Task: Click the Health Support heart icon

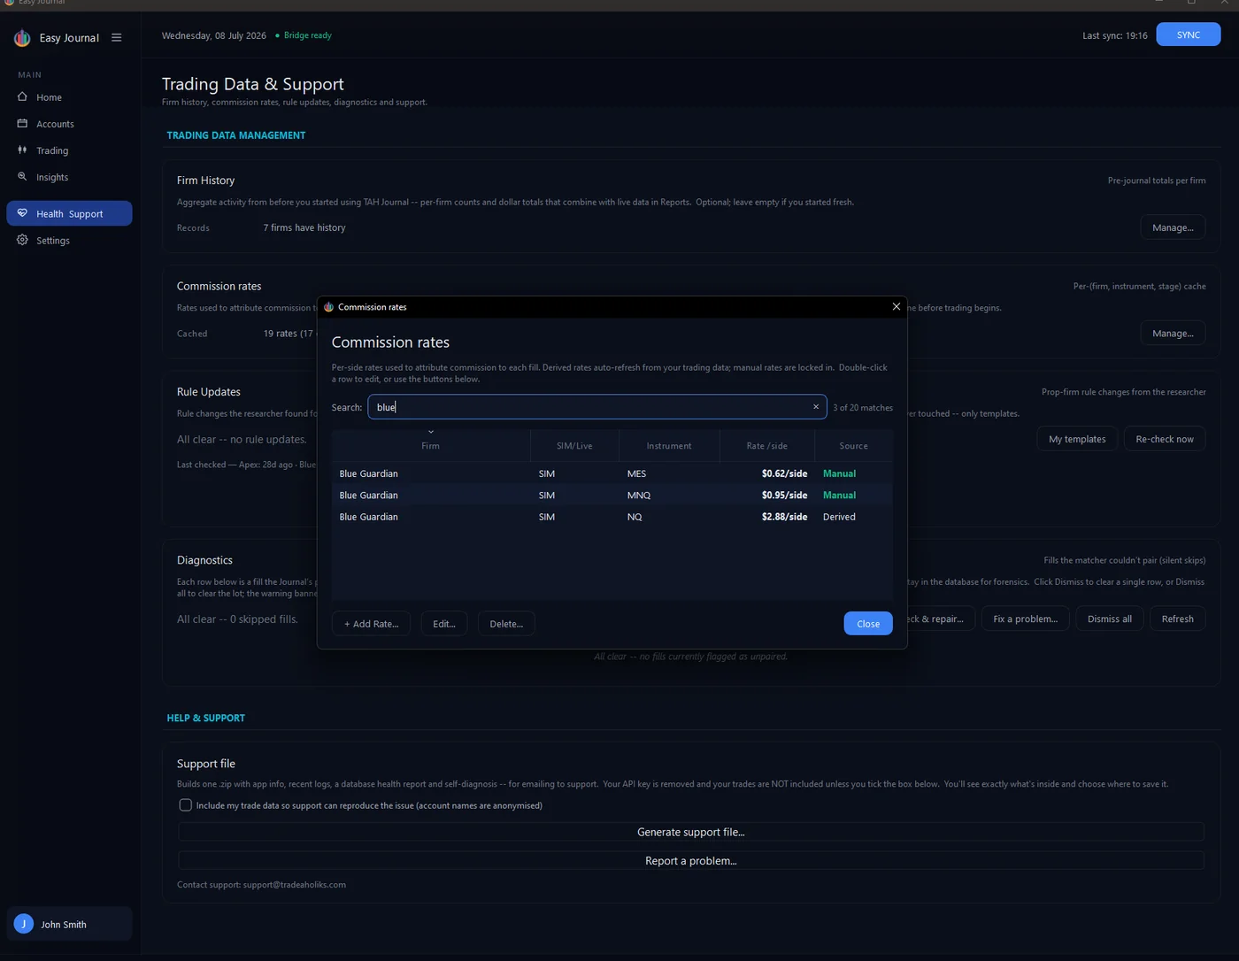Action: coord(22,213)
